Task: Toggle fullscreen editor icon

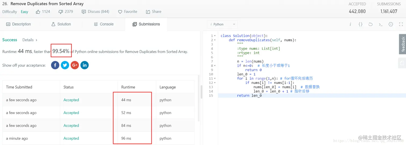Action: pyautogui.click(x=401, y=24)
